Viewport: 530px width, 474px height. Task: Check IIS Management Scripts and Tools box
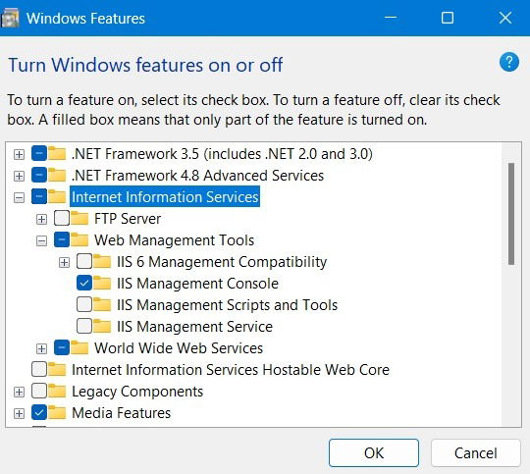coord(84,304)
